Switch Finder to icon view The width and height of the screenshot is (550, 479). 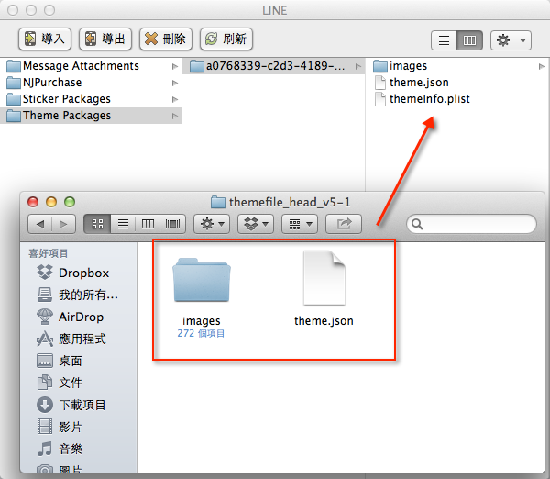click(x=97, y=224)
